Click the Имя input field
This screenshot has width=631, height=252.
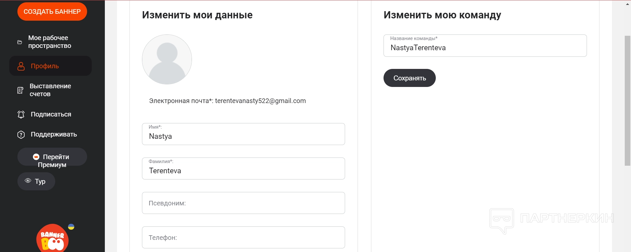pos(243,136)
